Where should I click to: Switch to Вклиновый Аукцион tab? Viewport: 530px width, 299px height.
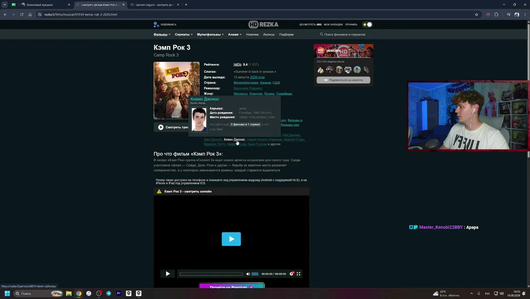click(x=46, y=5)
